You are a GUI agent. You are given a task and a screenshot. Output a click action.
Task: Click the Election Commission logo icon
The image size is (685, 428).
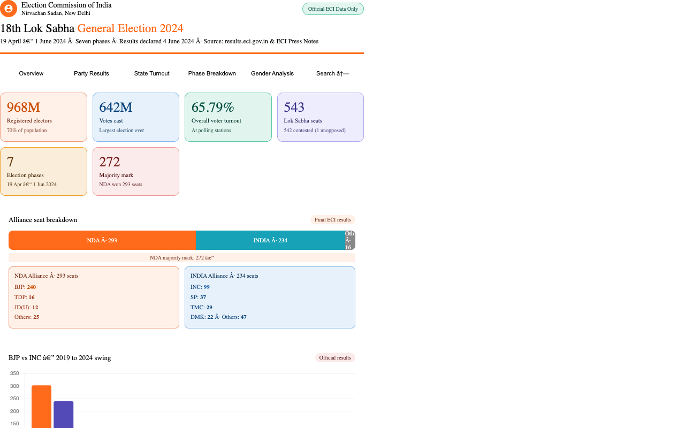(x=9, y=9)
